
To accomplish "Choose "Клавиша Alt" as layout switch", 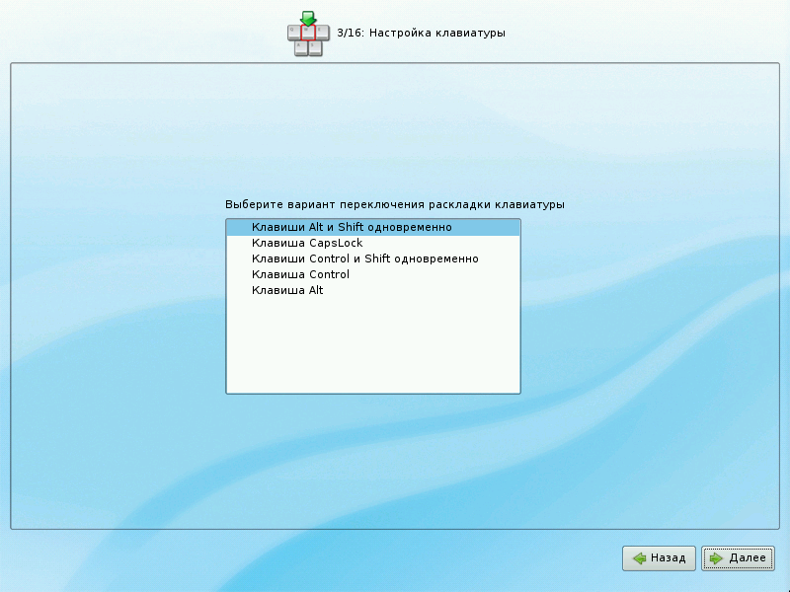I will pos(287,290).
